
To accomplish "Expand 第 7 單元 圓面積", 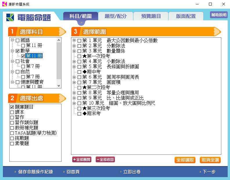I will tap(74, 82).
